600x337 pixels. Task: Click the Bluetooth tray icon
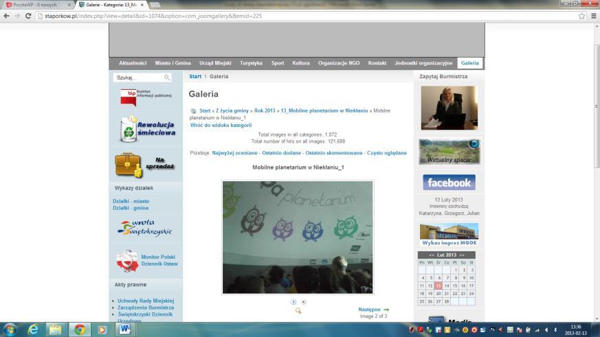click(555, 329)
